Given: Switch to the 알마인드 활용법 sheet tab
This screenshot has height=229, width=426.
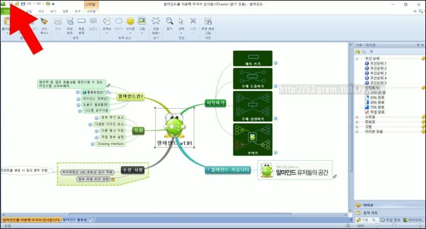Looking at the screenshot, I should tap(75, 220).
